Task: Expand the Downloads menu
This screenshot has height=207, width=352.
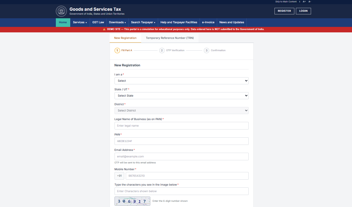Action: point(117,22)
